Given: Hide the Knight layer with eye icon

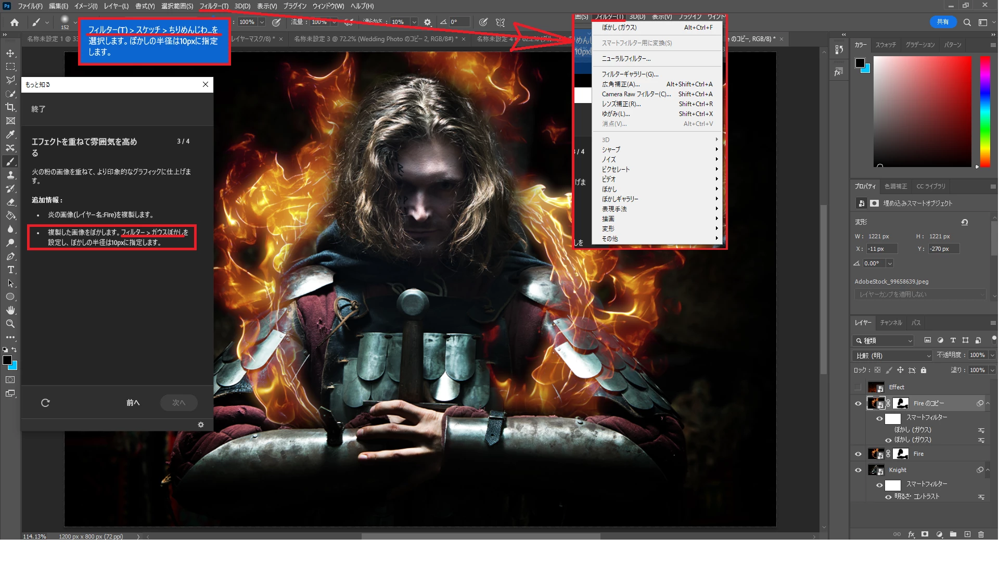Looking at the screenshot, I should tap(858, 470).
